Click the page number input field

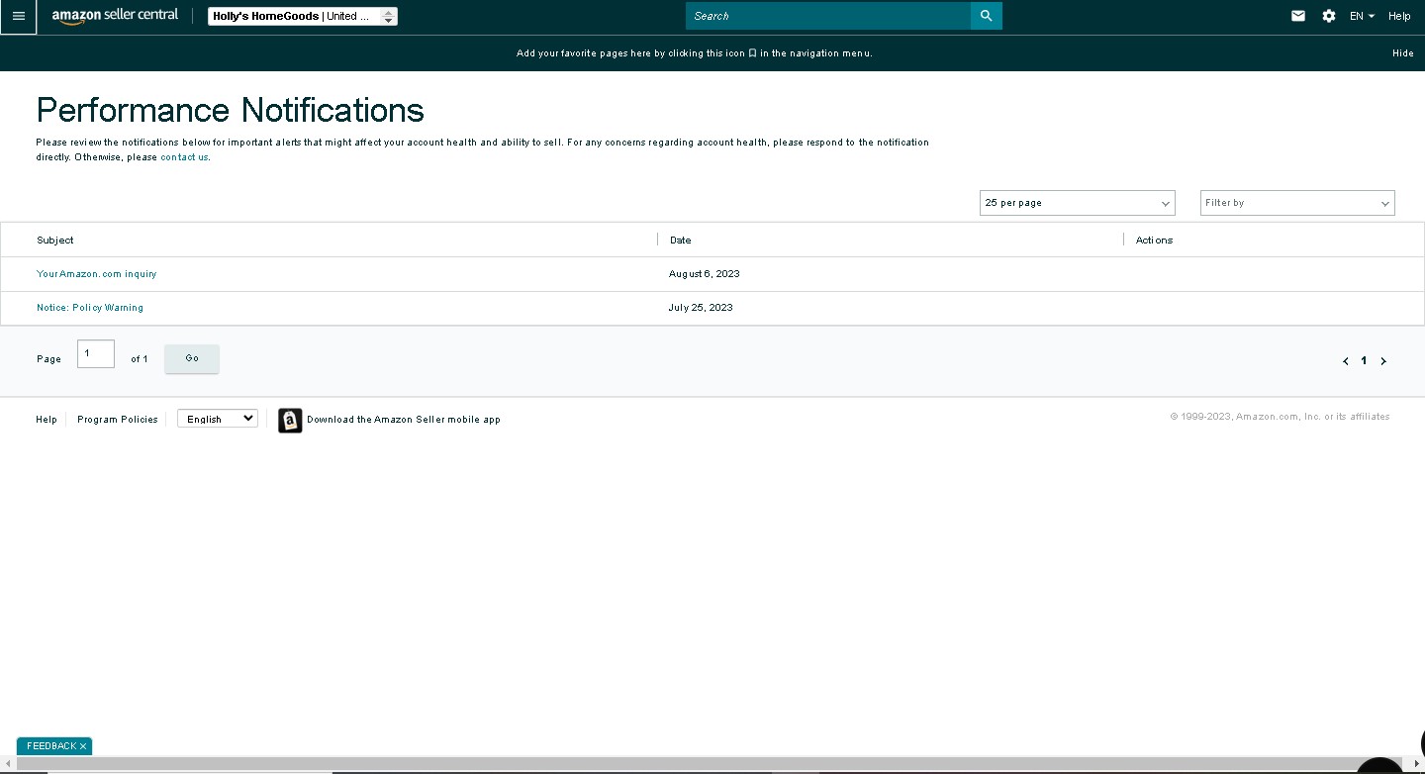pos(96,354)
